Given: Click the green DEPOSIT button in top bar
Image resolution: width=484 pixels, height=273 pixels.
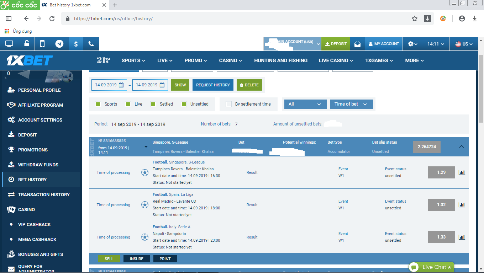Looking at the screenshot, I should pyautogui.click(x=336, y=44).
